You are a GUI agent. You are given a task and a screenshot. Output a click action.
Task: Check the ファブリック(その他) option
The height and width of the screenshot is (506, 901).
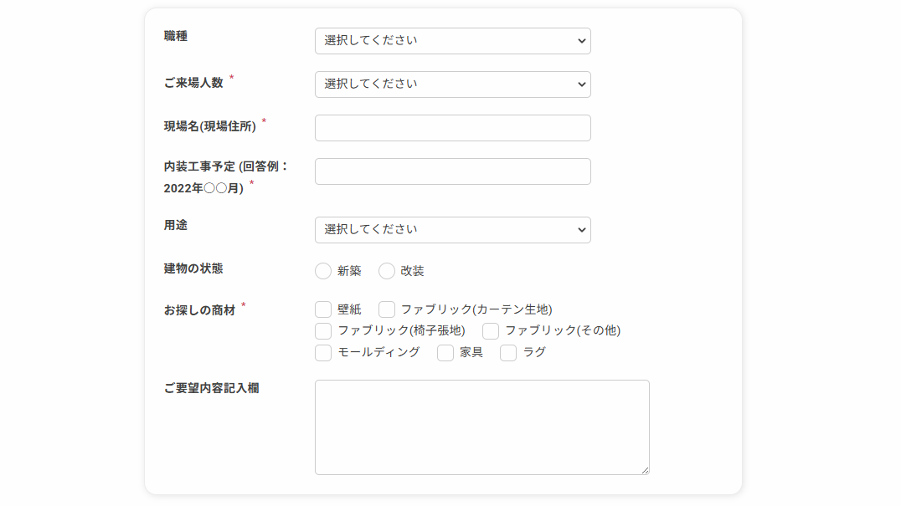tap(491, 331)
